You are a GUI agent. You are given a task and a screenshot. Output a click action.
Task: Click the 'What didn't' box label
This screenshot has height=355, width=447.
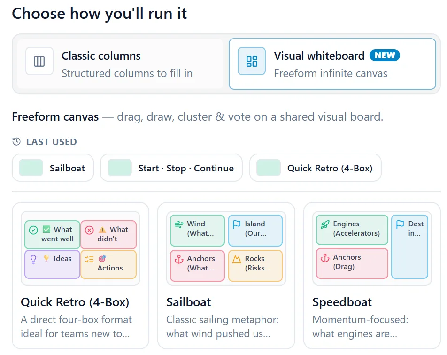coord(113,234)
